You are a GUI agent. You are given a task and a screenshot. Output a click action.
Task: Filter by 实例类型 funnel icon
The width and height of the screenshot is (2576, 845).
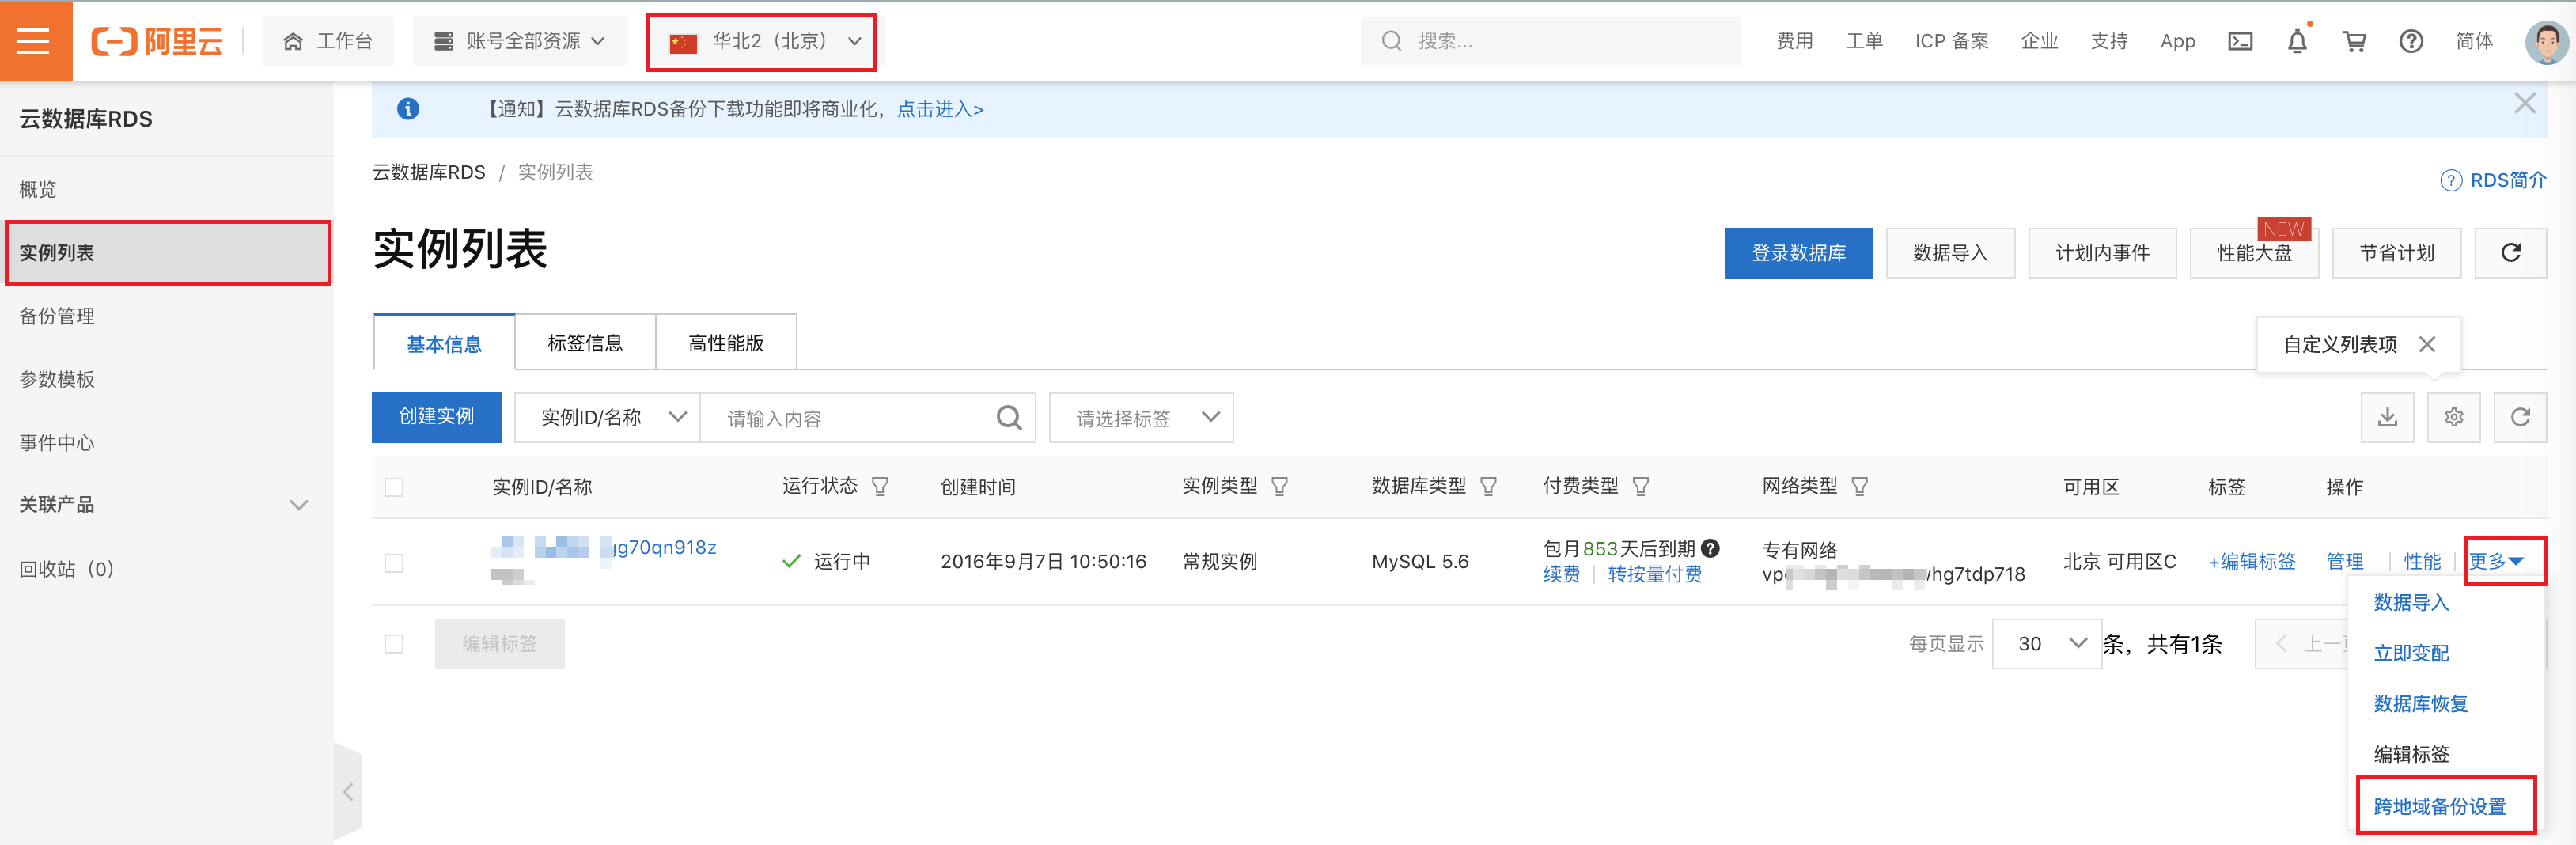(x=1279, y=486)
